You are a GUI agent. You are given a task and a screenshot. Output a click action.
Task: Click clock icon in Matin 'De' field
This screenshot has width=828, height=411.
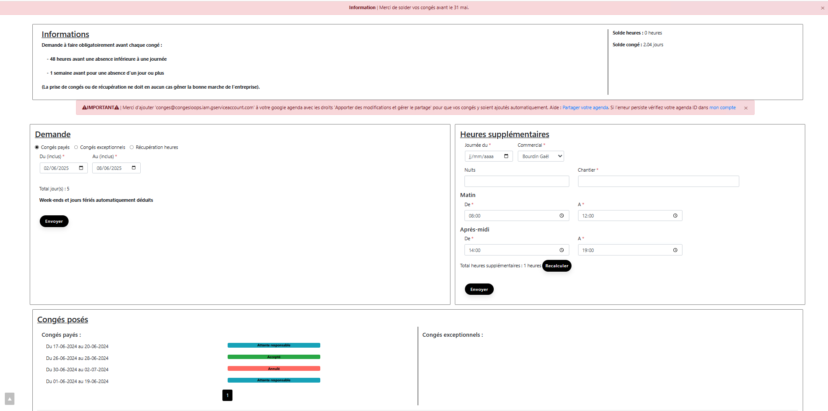point(561,216)
